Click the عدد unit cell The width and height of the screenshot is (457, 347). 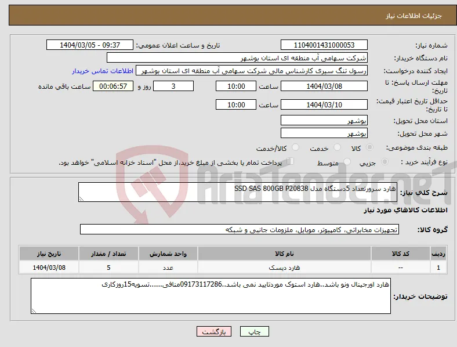click(x=168, y=268)
